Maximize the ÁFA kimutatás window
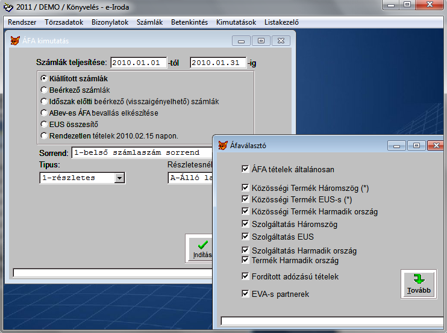 [x=261, y=41]
